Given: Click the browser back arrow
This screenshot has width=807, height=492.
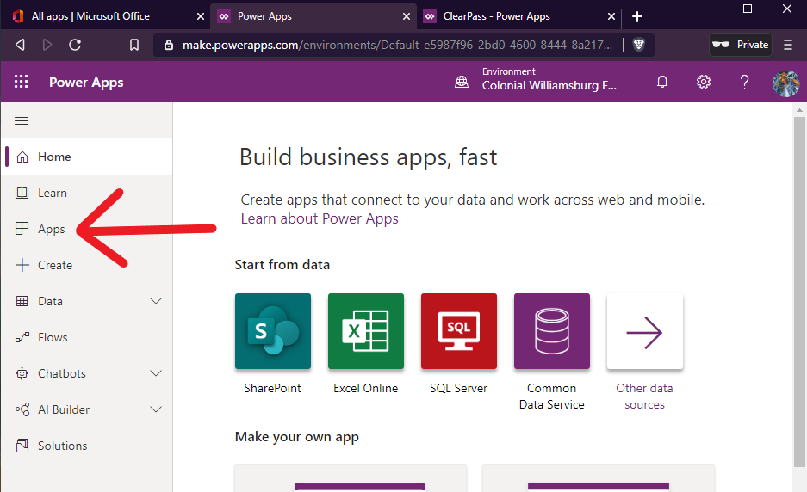Looking at the screenshot, I should click(20, 45).
